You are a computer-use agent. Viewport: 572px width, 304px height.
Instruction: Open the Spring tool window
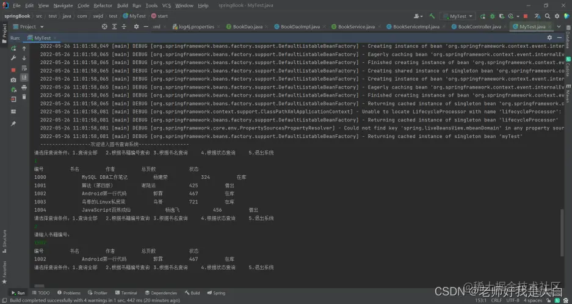216,293
